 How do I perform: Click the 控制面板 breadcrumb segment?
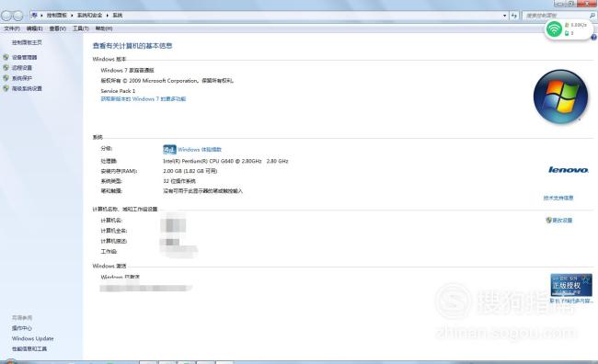click(x=57, y=16)
